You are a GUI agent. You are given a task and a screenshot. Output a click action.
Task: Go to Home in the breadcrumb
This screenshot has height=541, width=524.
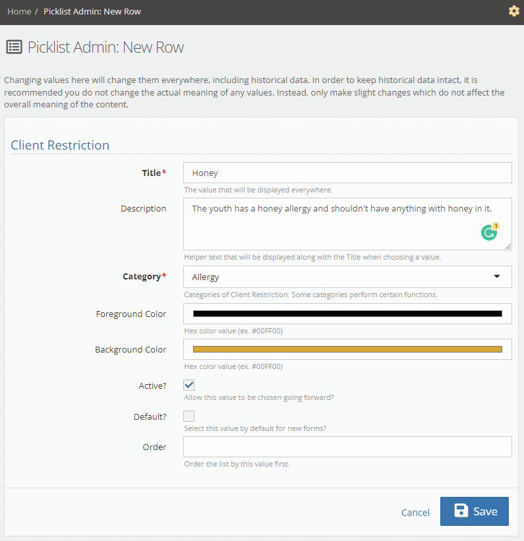(19, 11)
